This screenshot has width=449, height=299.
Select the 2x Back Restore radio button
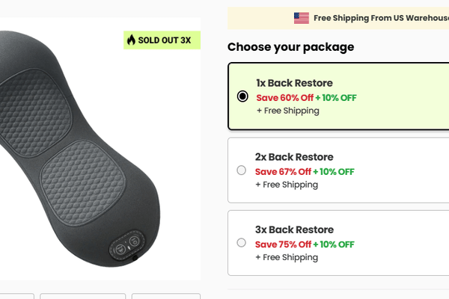(241, 170)
